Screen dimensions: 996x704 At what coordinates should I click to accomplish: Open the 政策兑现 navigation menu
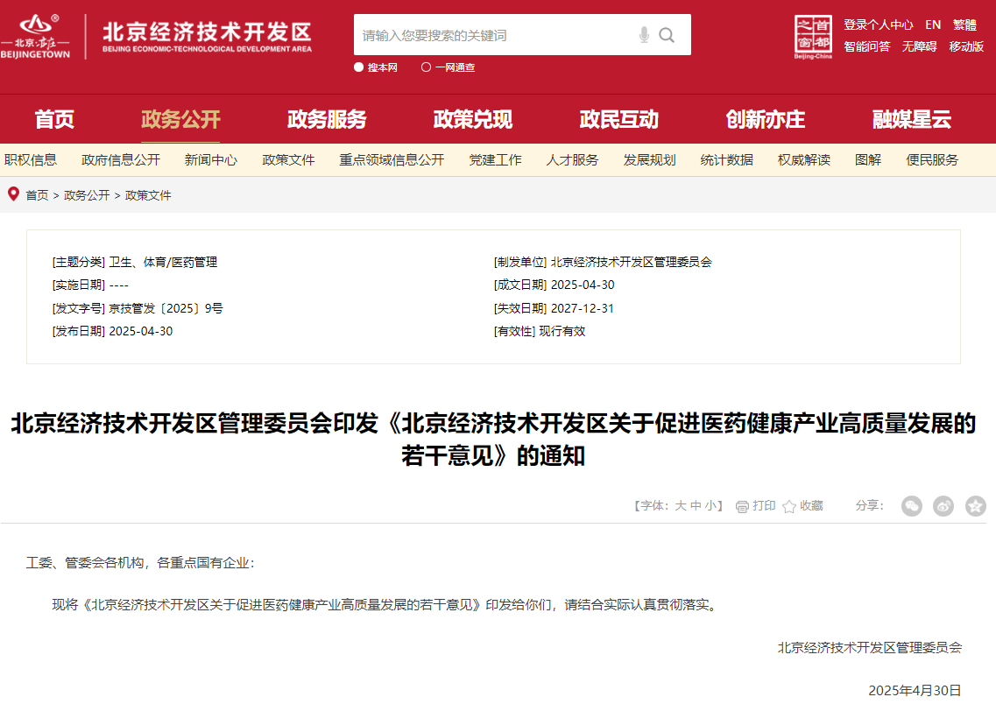pos(473,119)
